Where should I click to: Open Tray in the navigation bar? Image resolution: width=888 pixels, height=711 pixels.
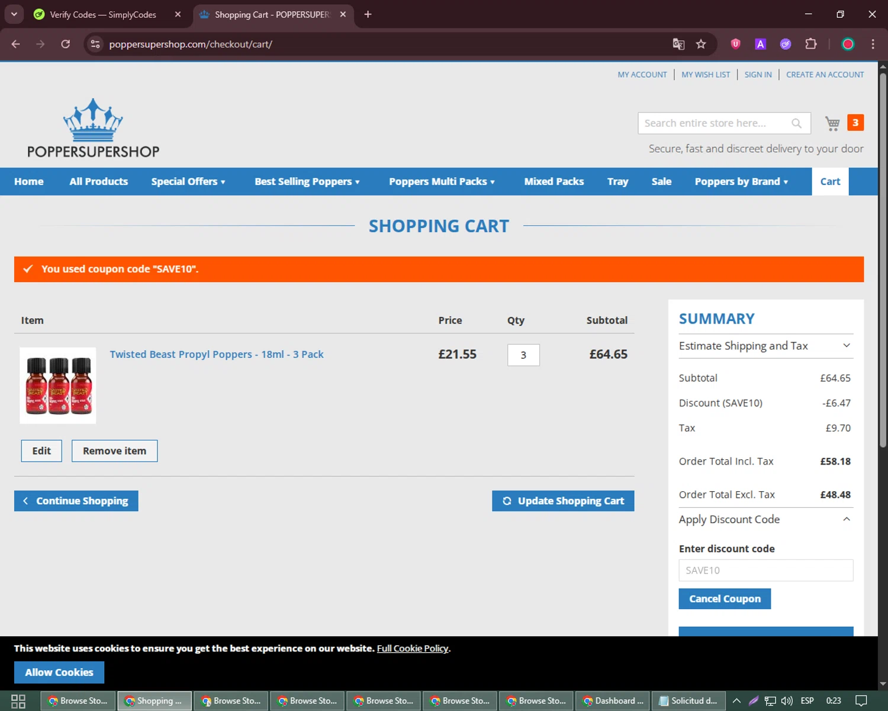(617, 181)
